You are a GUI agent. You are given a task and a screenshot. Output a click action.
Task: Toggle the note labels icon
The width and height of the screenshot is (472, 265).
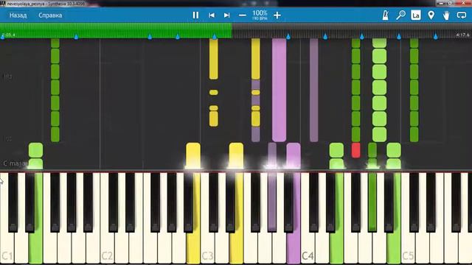pyautogui.click(x=416, y=15)
